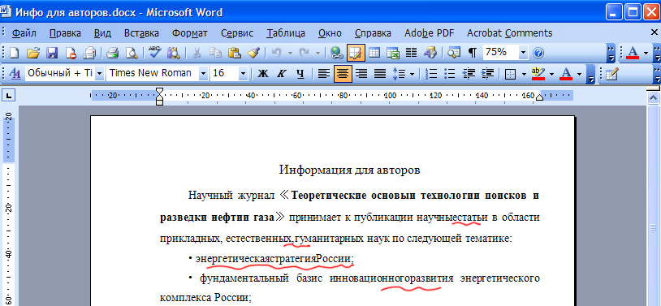Create a new blank document
Screen dimensions: 661x306
pos(15,53)
